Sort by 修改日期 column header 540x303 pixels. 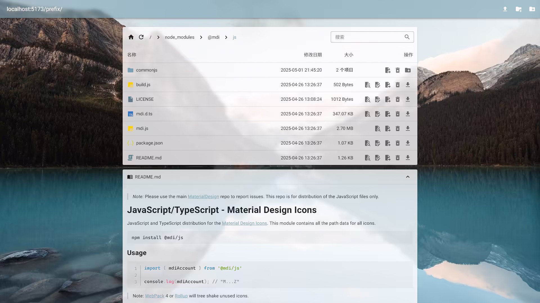[x=313, y=55]
